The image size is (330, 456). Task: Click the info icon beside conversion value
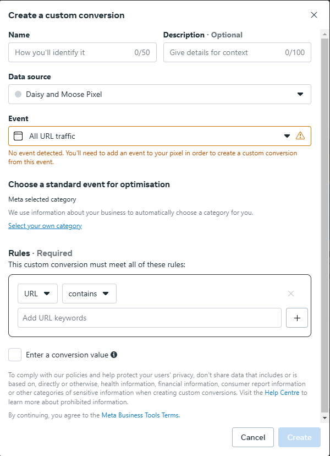coord(114,355)
